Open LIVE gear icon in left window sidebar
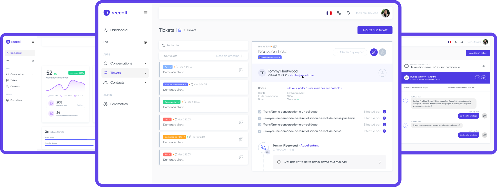This screenshot has height=187, width=497. pos(33,61)
